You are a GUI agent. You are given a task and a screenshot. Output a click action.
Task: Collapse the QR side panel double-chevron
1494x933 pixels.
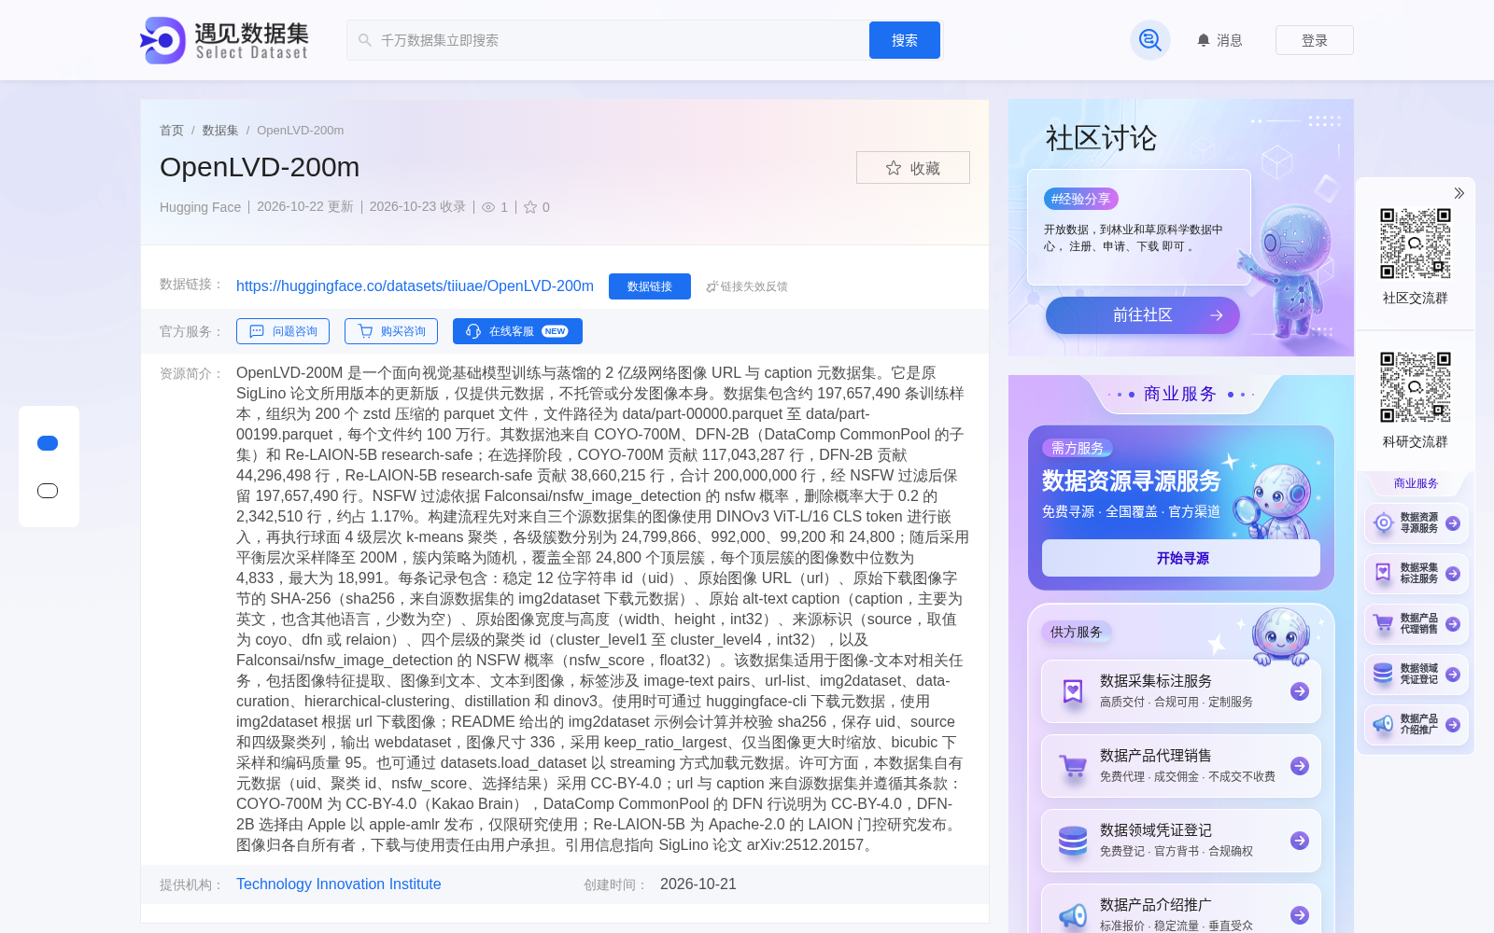1459,193
